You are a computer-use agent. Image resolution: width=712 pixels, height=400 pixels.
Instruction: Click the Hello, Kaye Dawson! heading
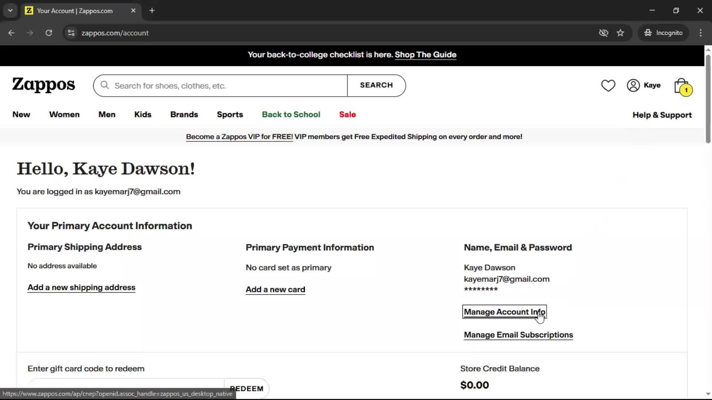pyautogui.click(x=106, y=169)
